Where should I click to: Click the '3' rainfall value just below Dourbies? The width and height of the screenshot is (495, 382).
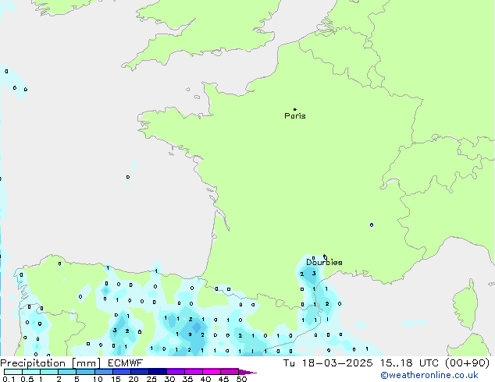(x=314, y=274)
